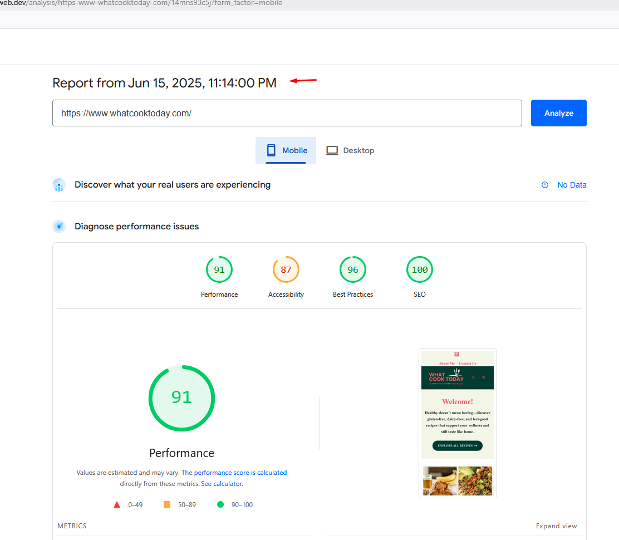Click the desktop monitor icon
This screenshot has height=540, width=619.
click(x=332, y=150)
